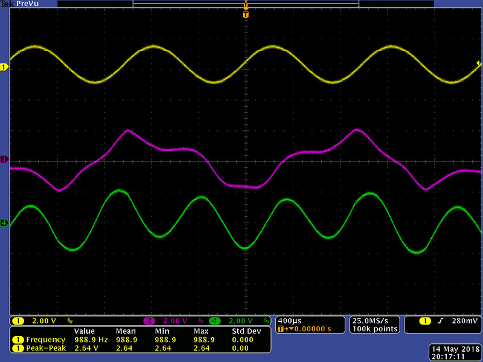Click the orange trigger position T marker

(245, 14)
